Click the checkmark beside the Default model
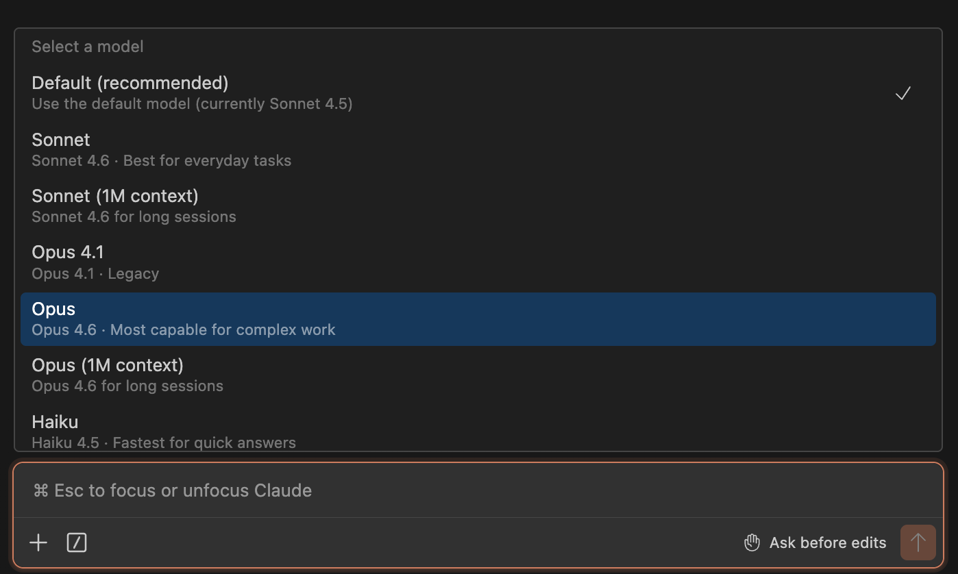 point(903,93)
